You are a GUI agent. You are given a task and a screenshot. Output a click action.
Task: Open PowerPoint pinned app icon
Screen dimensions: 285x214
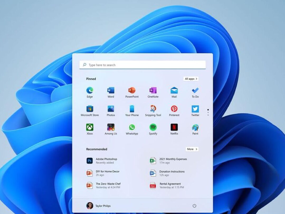pos(132,91)
